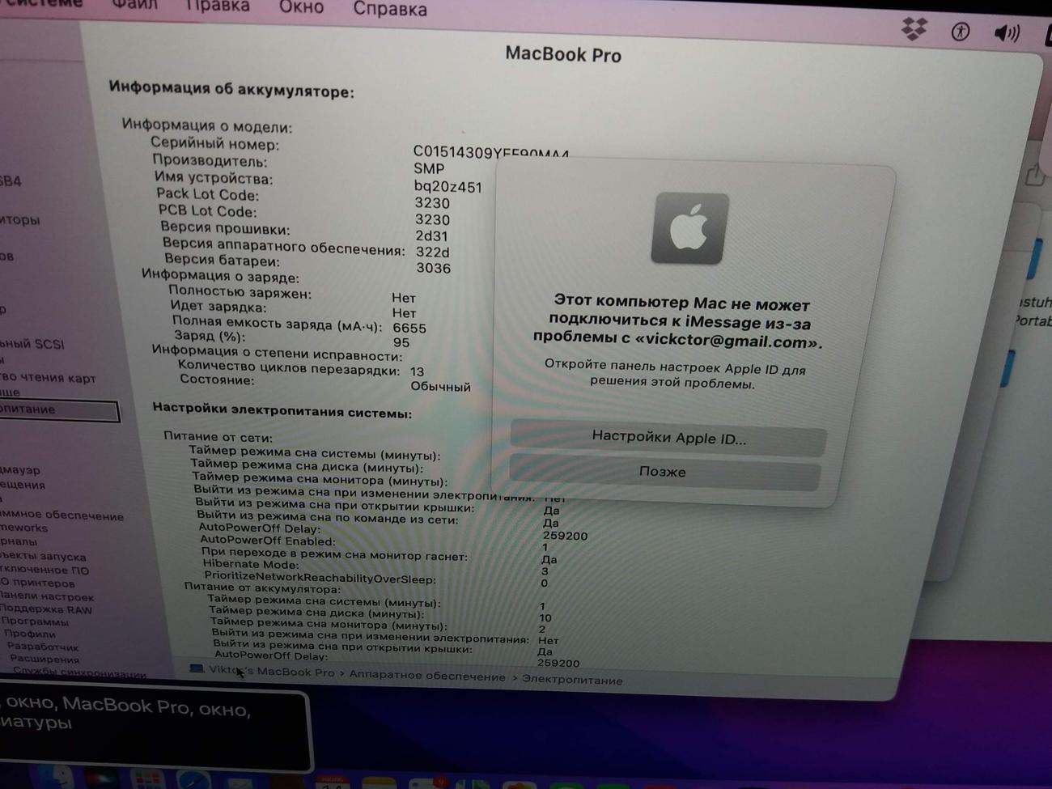This screenshot has width=1052, height=789.
Task: Click the hardware version value 322d
Action: pos(433,252)
